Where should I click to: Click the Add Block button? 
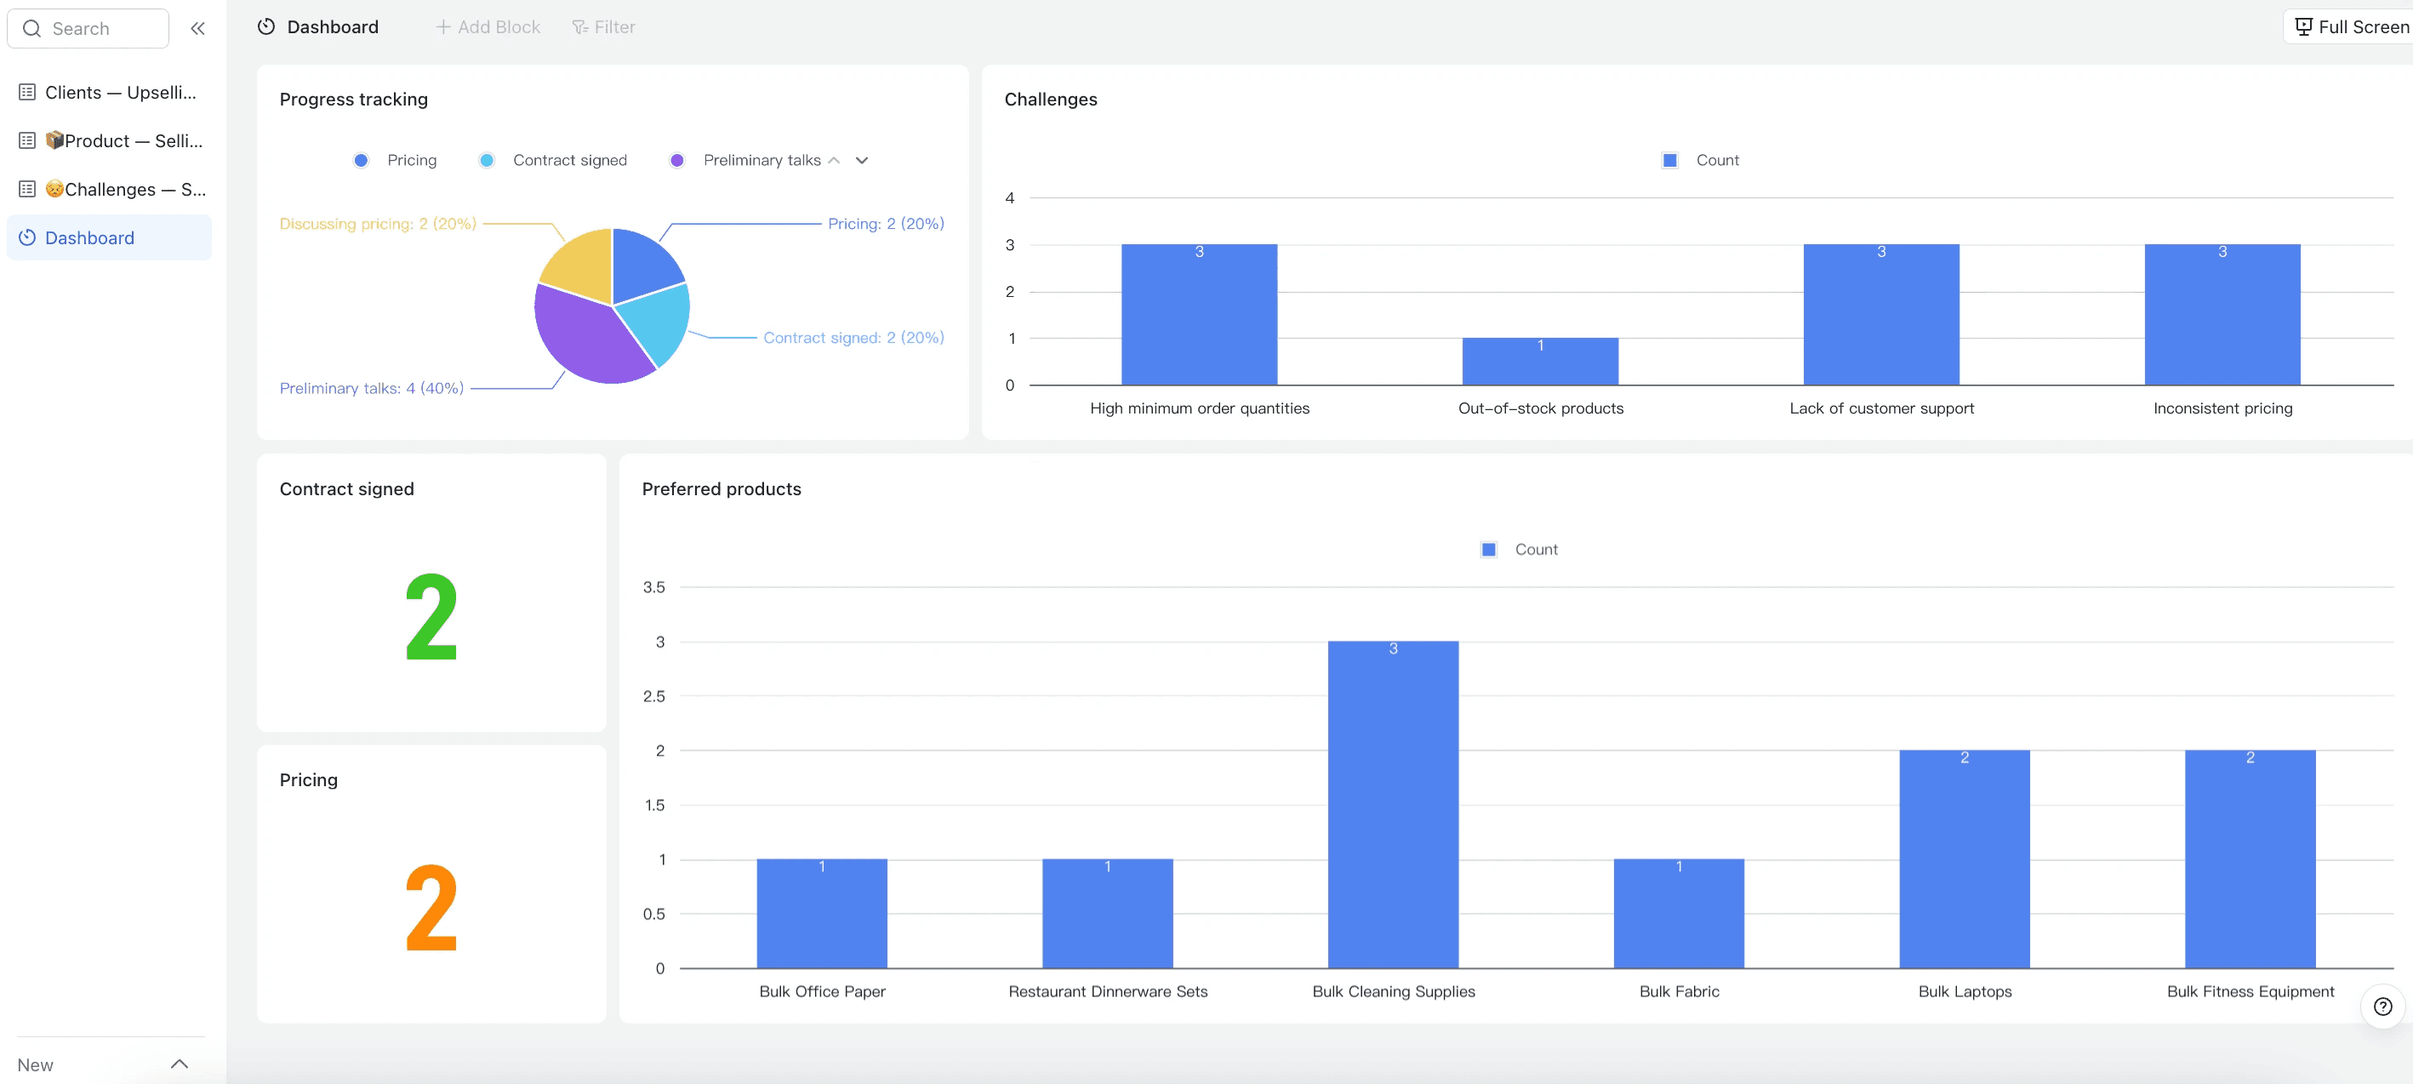coord(488,27)
